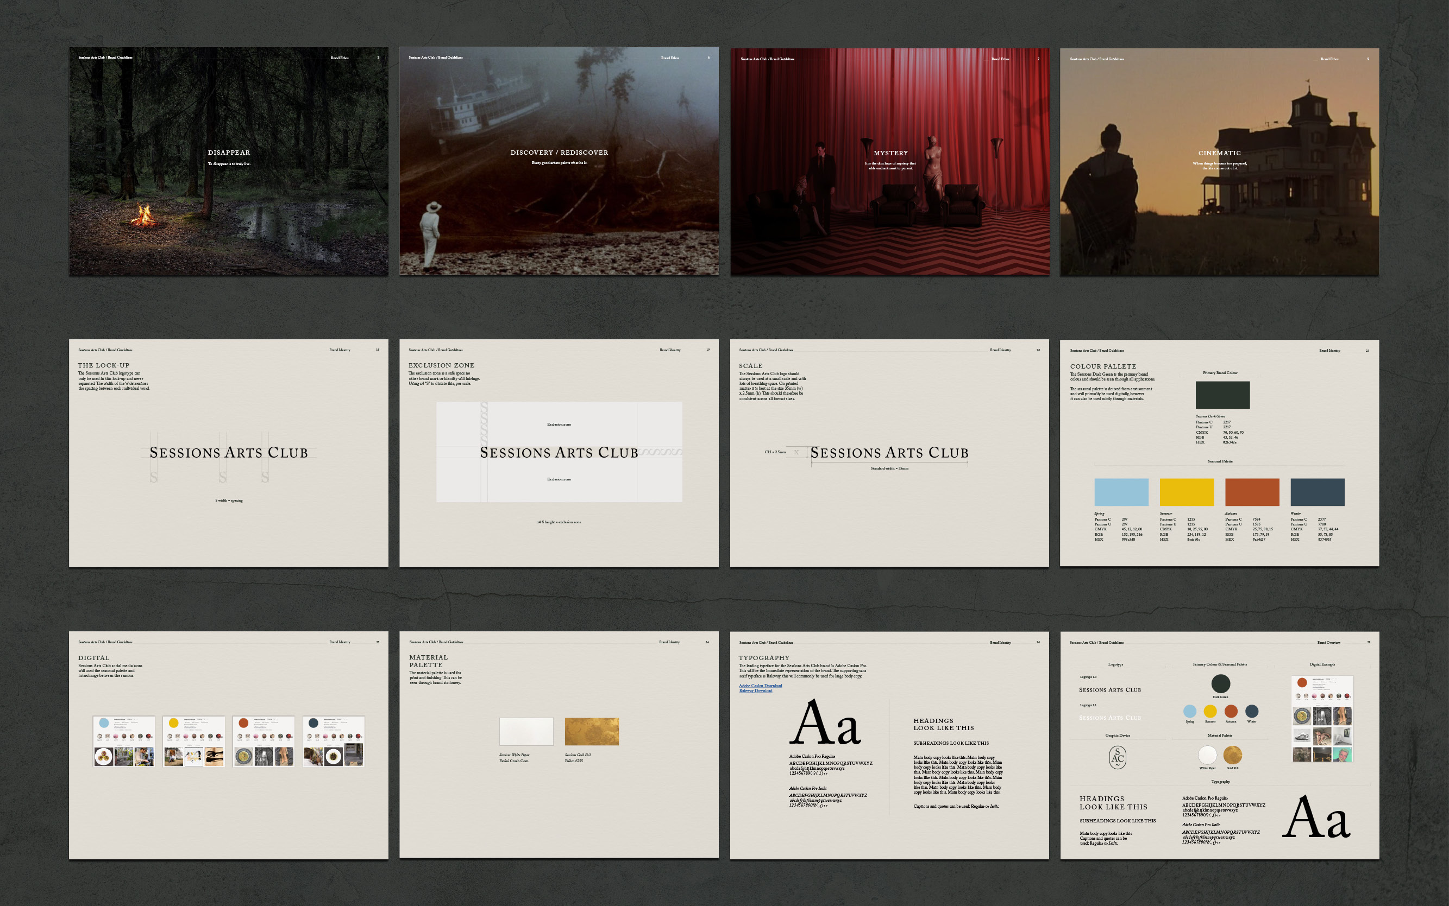Image resolution: width=1449 pixels, height=906 pixels.
Task: Open the Adobe Caslon Download link
Action: point(761,686)
